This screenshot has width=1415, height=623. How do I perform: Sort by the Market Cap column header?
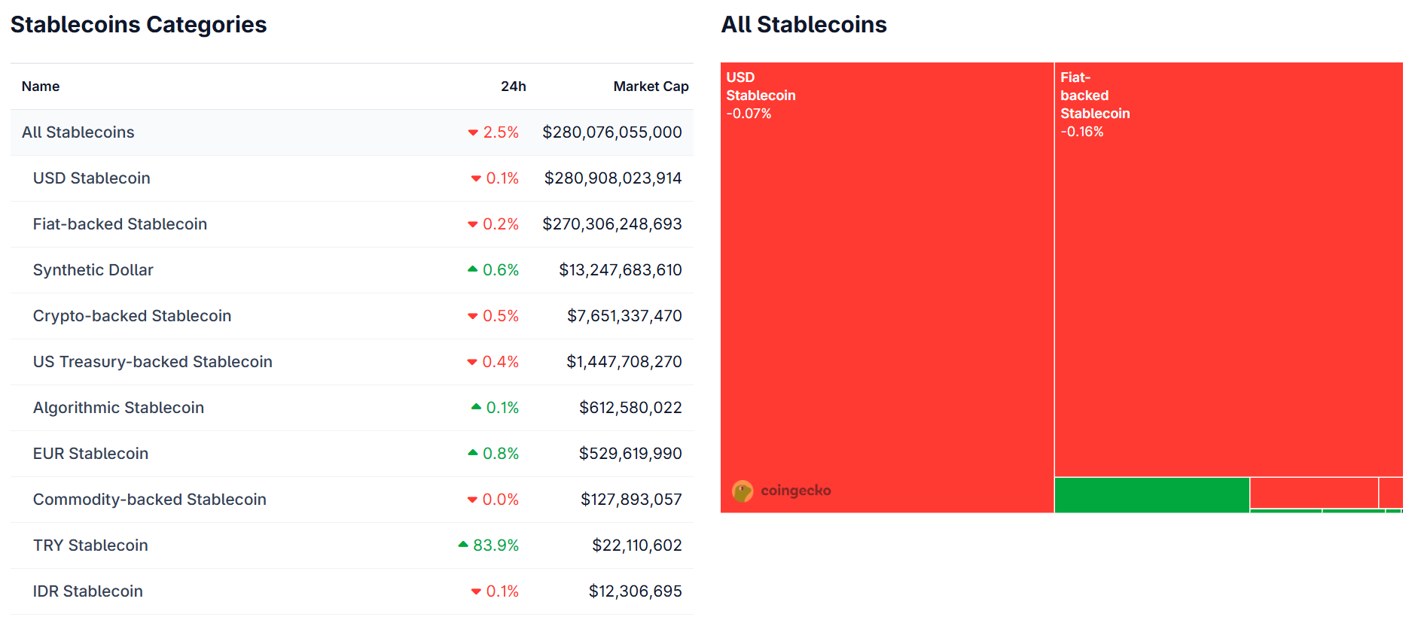pyautogui.click(x=650, y=87)
